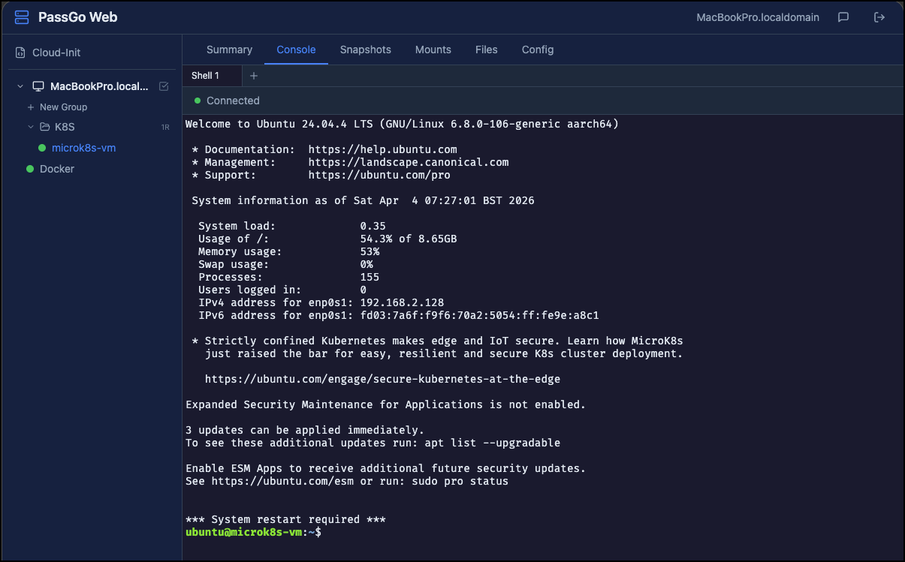Click the monitor icon beside MacBookPro host
This screenshot has width=905, height=562.
point(38,87)
